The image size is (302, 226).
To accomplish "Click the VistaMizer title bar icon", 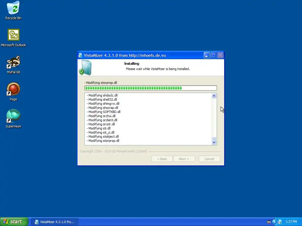I will click(x=80, y=55).
